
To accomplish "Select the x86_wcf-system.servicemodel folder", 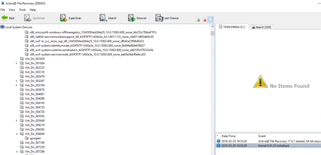I will 88,54.
